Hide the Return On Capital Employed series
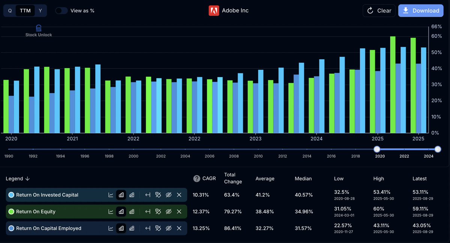This screenshot has width=450, height=243. [169, 228]
